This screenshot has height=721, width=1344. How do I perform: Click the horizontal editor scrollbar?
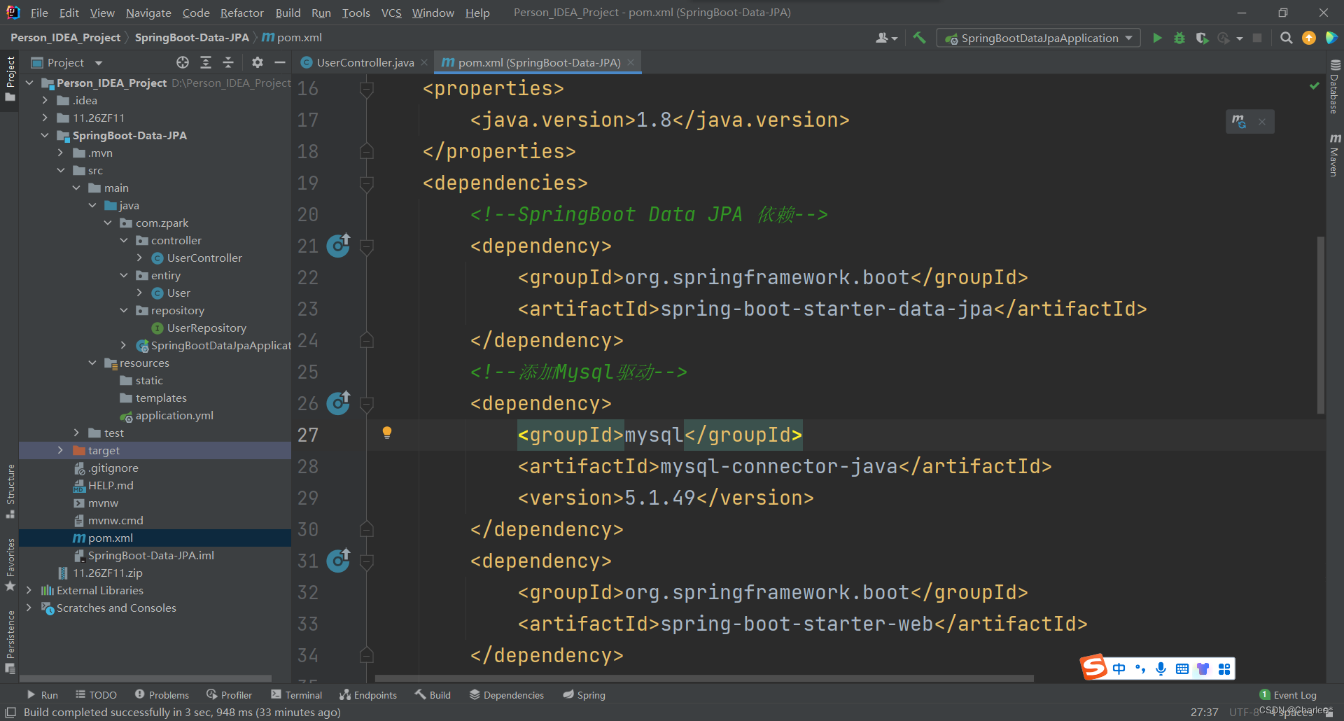(704, 678)
